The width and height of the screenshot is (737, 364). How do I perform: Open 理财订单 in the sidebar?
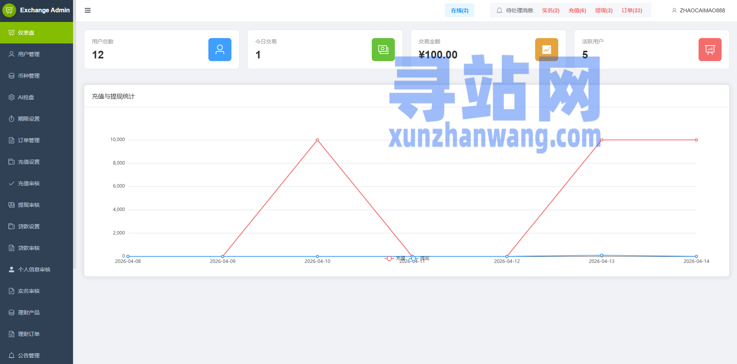37,334
